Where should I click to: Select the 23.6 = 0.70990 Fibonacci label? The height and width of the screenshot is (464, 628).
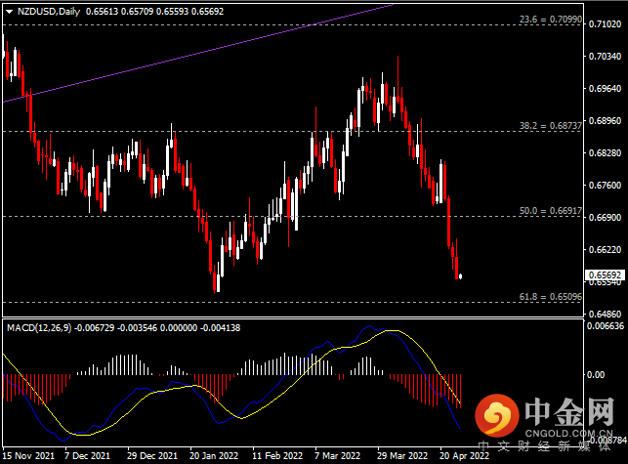tap(550, 20)
